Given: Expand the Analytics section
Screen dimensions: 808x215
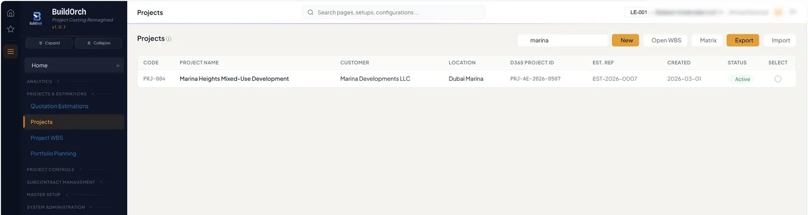Looking at the screenshot, I should tap(43, 81).
